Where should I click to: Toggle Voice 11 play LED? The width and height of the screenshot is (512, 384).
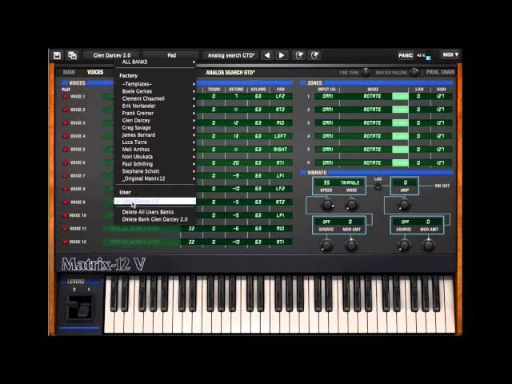[x=66, y=229]
